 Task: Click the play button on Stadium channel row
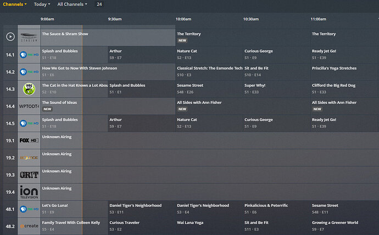pyautogui.click(x=10, y=37)
